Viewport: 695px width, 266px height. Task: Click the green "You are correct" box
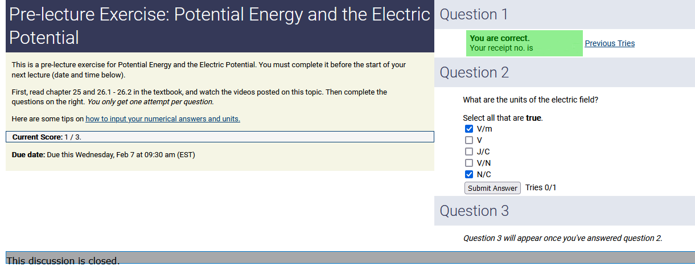click(524, 43)
